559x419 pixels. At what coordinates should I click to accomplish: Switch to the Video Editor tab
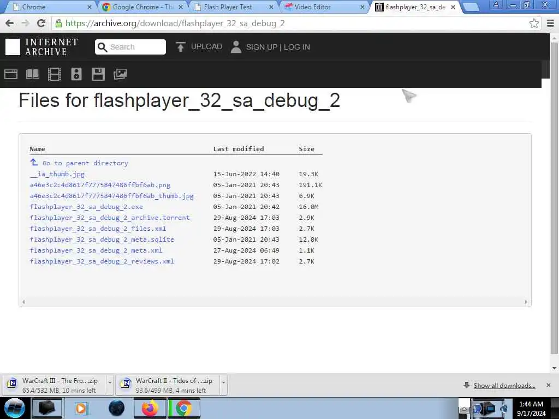point(324,7)
